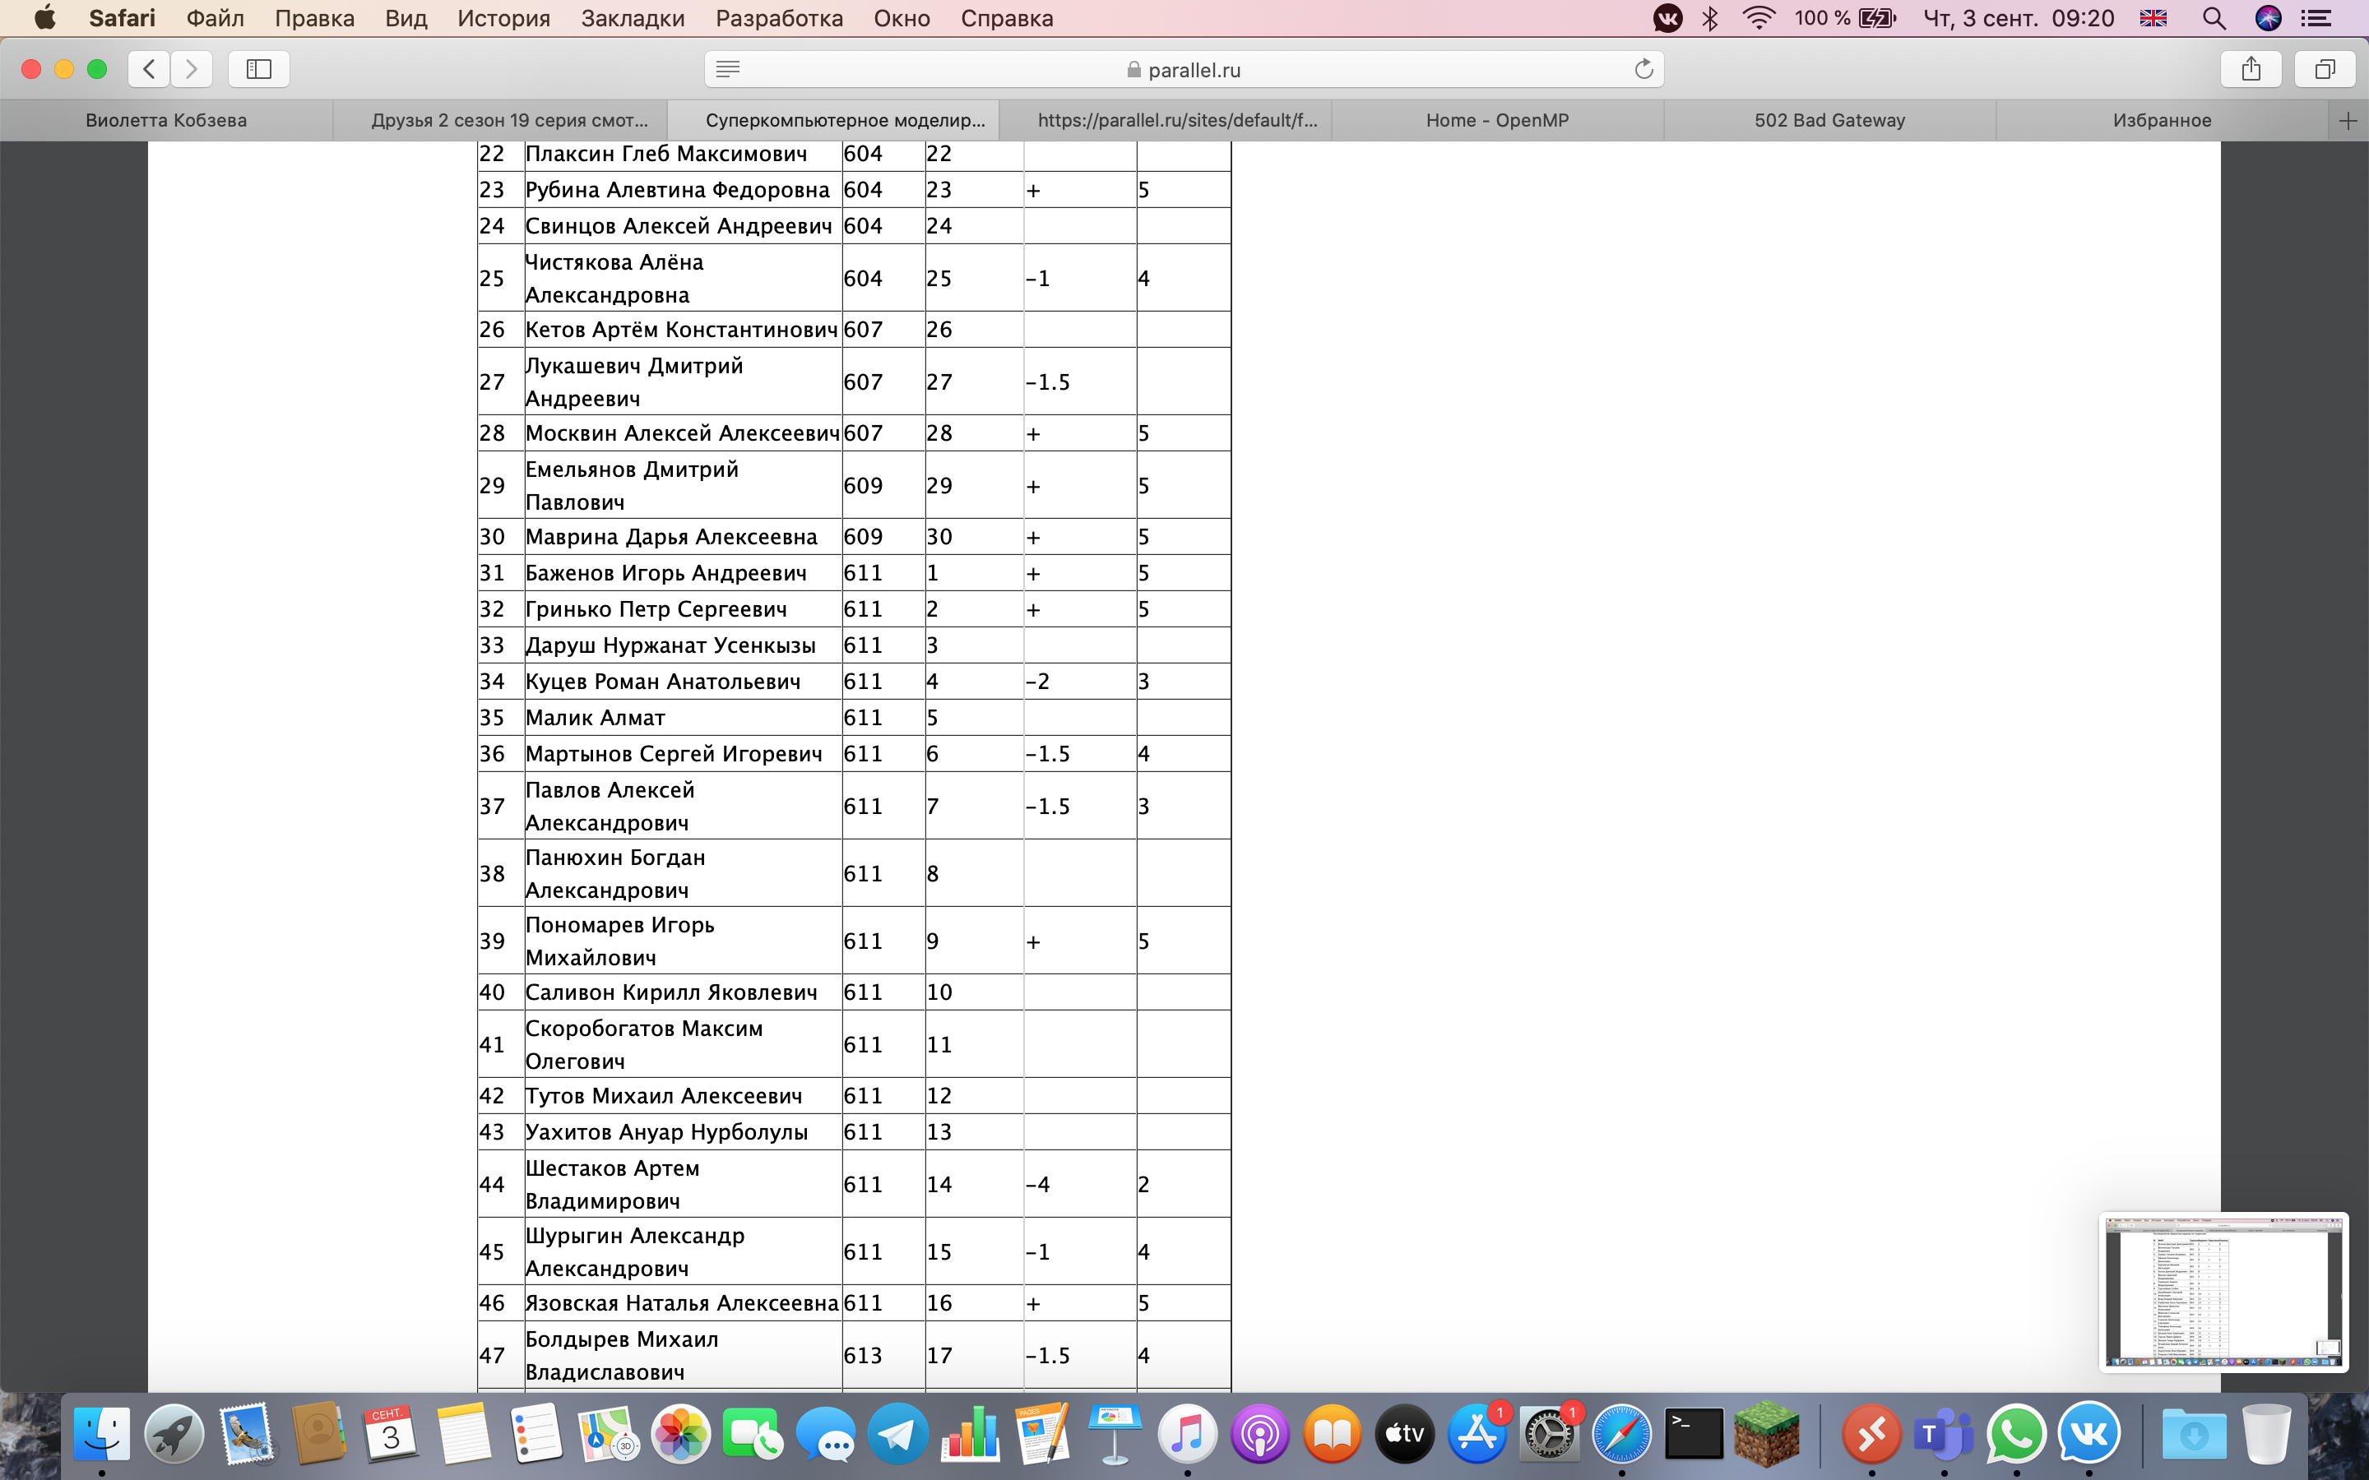
Task: Go forward with Safari forward arrow
Action: (x=191, y=68)
